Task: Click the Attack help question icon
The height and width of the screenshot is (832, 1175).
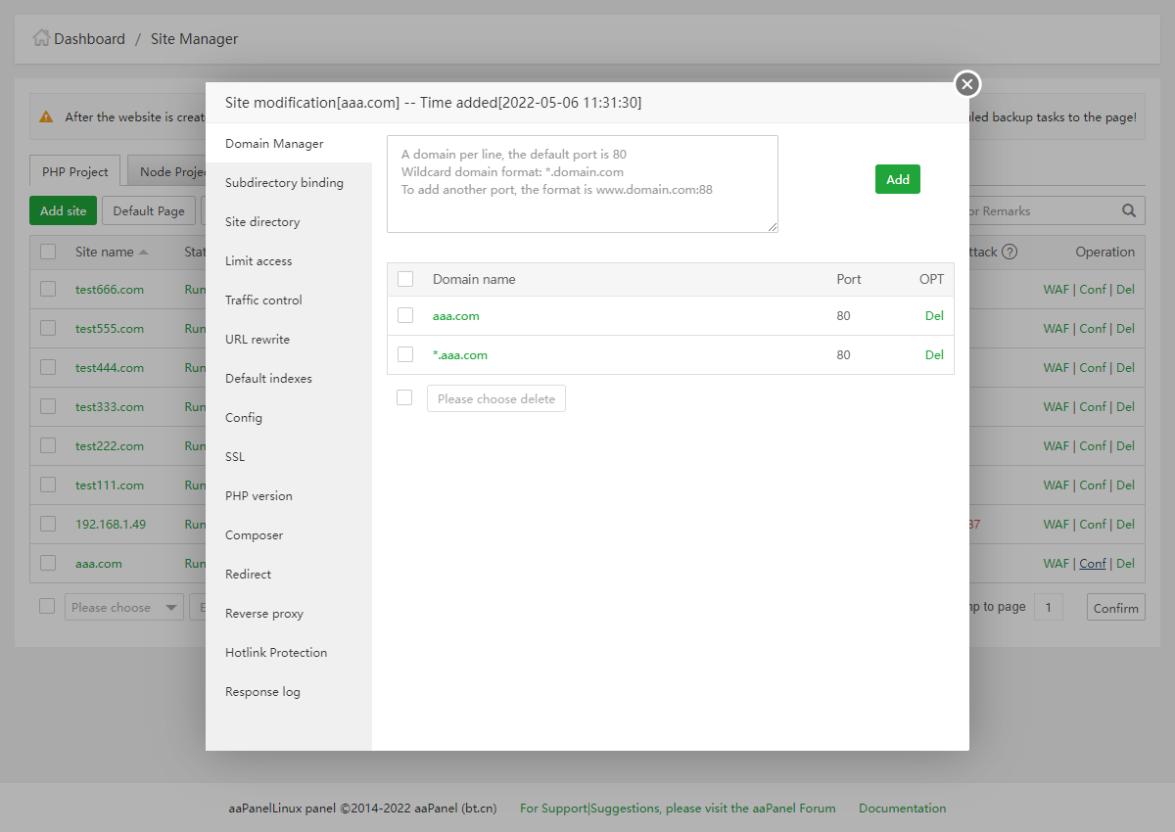Action: (1010, 252)
